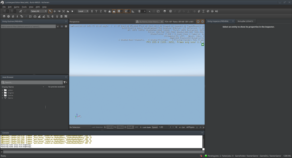This screenshot has width=292, height=158.
Task: Activate the Scale tool
Action: point(64,11)
